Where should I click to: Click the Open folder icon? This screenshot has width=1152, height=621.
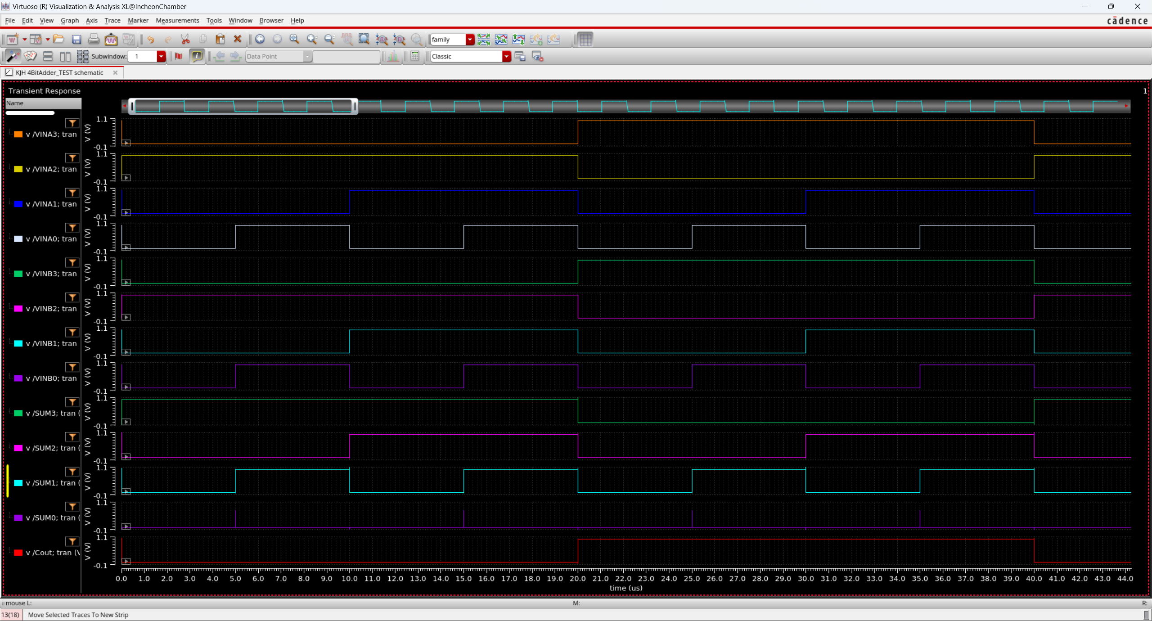(x=58, y=40)
